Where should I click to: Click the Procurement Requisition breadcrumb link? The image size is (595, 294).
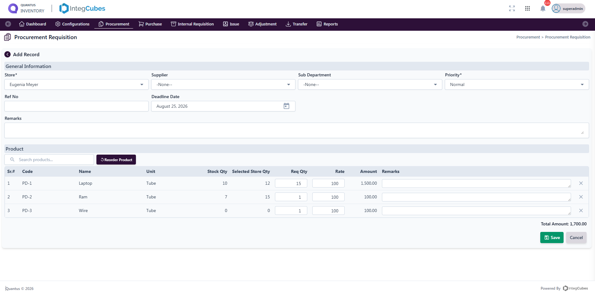pos(568,37)
